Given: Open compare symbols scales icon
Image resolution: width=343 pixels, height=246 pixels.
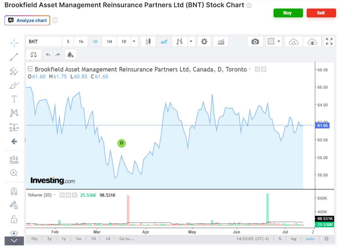Looking at the screenshot, I should pyautogui.click(x=33, y=54).
